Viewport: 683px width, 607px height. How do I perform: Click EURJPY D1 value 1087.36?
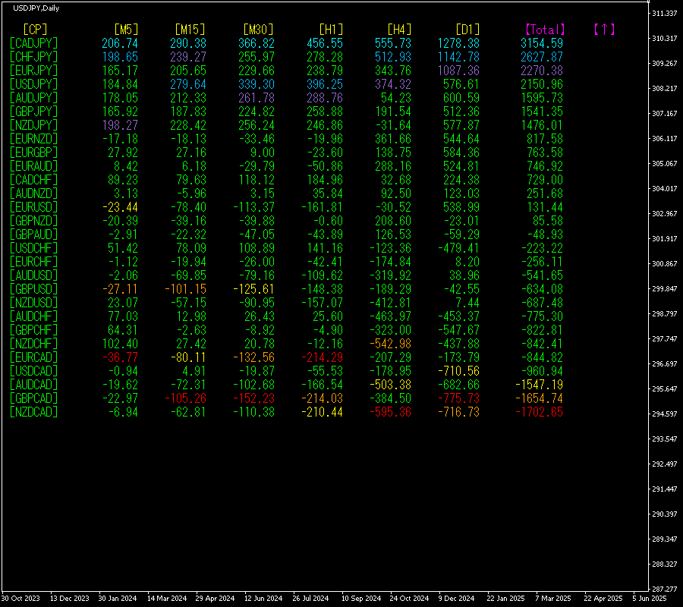coord(458,71)
